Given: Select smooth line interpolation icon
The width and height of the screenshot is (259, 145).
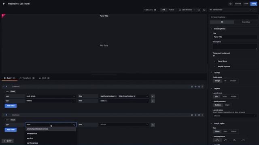Looking at the screenshot, I should click(x=226, y=140).
